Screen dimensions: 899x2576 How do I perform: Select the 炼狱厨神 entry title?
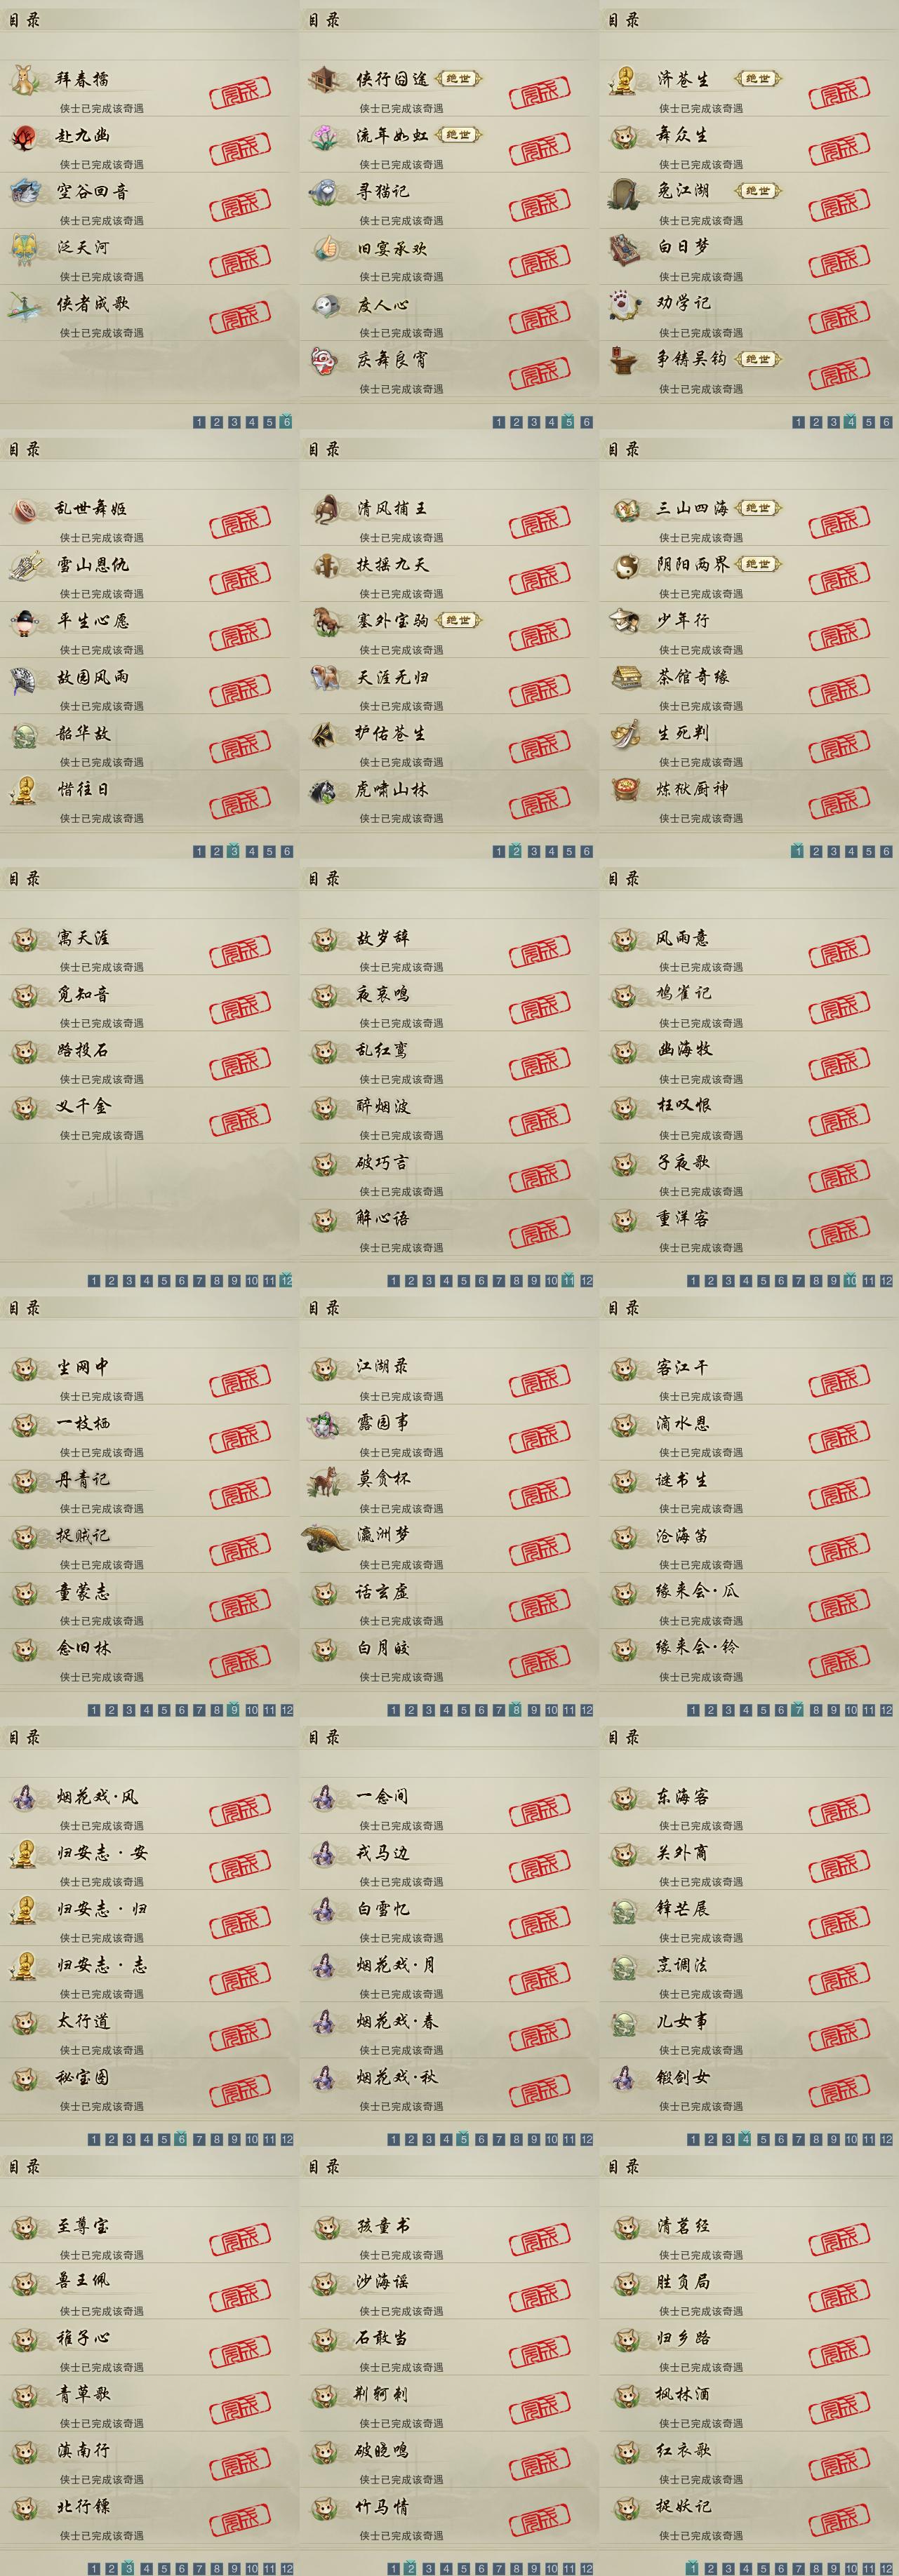[x=692, y=789]
